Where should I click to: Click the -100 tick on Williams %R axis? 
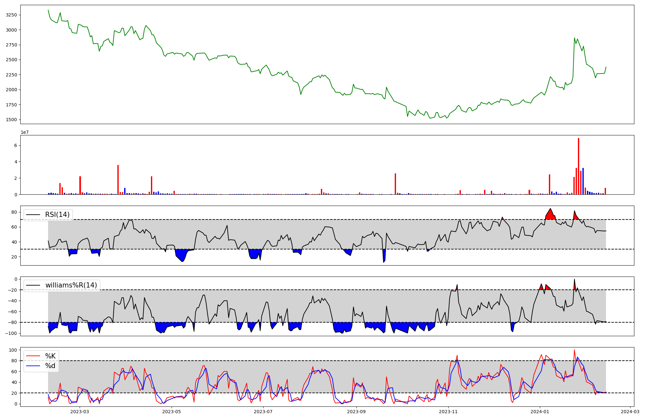click(x=11, y=333)
